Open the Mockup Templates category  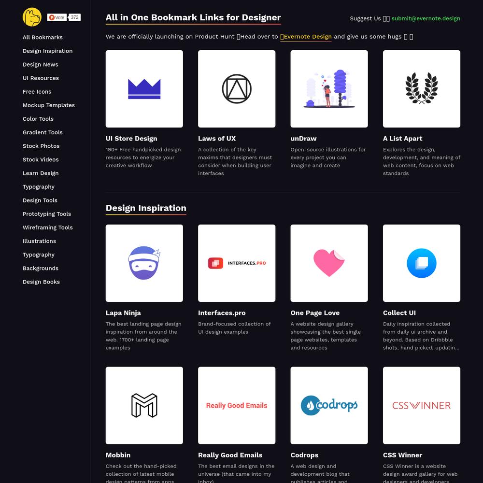(x=49, y=105)
